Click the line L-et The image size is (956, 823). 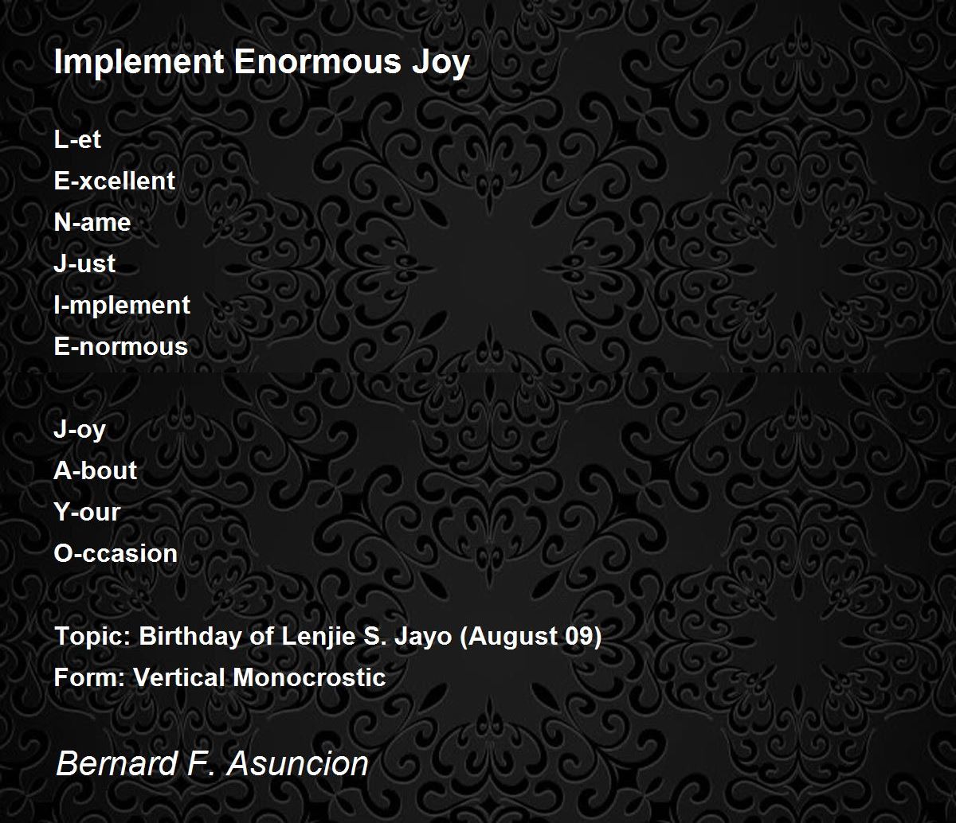(77, 139)
